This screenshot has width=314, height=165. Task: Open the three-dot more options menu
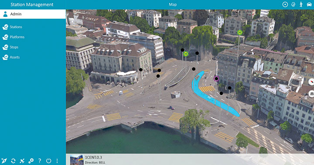pyautogui.click(x=57, y=161)
